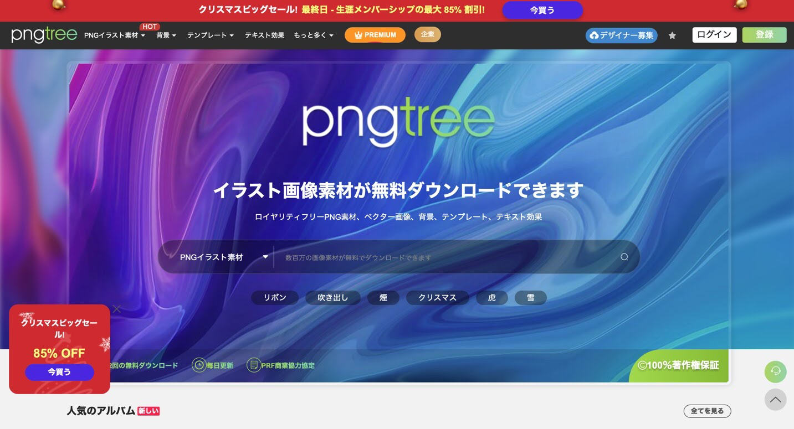Click the 毎日更新 text
Screen dimensions: 794x429
[x=220, y=365]
